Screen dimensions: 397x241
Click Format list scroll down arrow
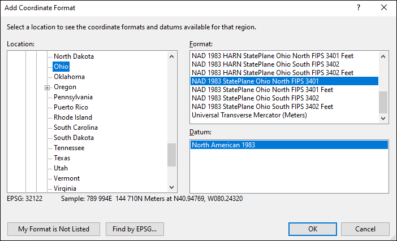coord(383,118)
